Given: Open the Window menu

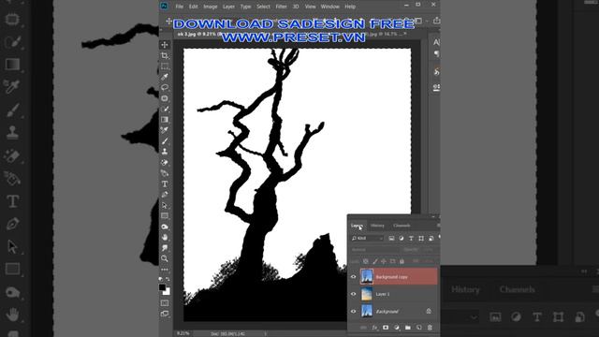Looking at the screenshot, I should (330, 7).
